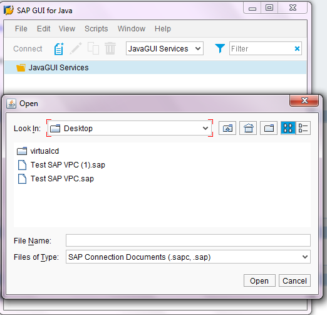Viewport: 327px width, 315px height.
Task: Create a new folder icon
Action: [x=269, y=128]
